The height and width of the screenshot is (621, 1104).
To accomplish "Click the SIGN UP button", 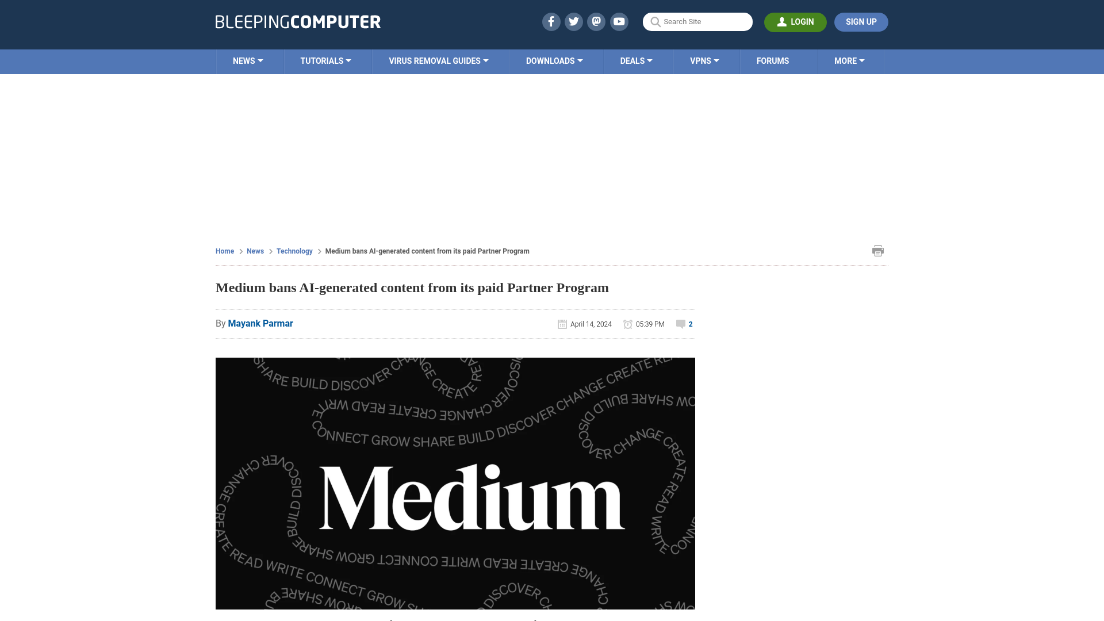I will coord(861,21).
